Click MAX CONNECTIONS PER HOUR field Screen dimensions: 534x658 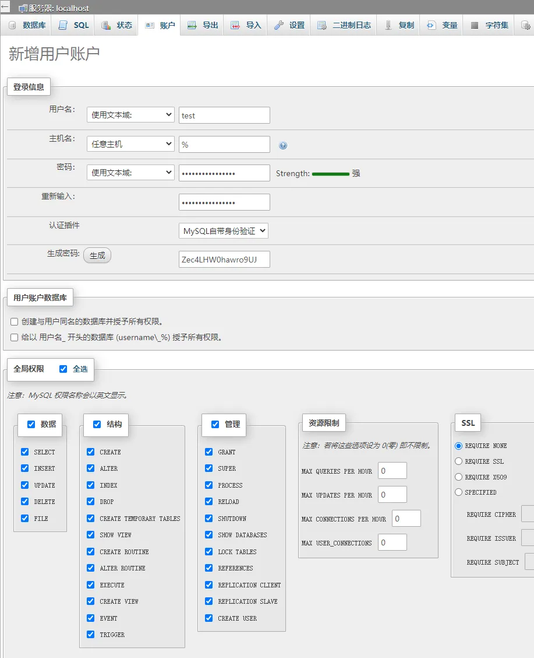click(x=406, y=518)
